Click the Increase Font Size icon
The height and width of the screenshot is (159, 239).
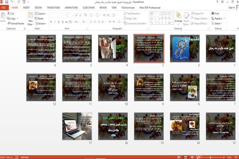point(77,15)
